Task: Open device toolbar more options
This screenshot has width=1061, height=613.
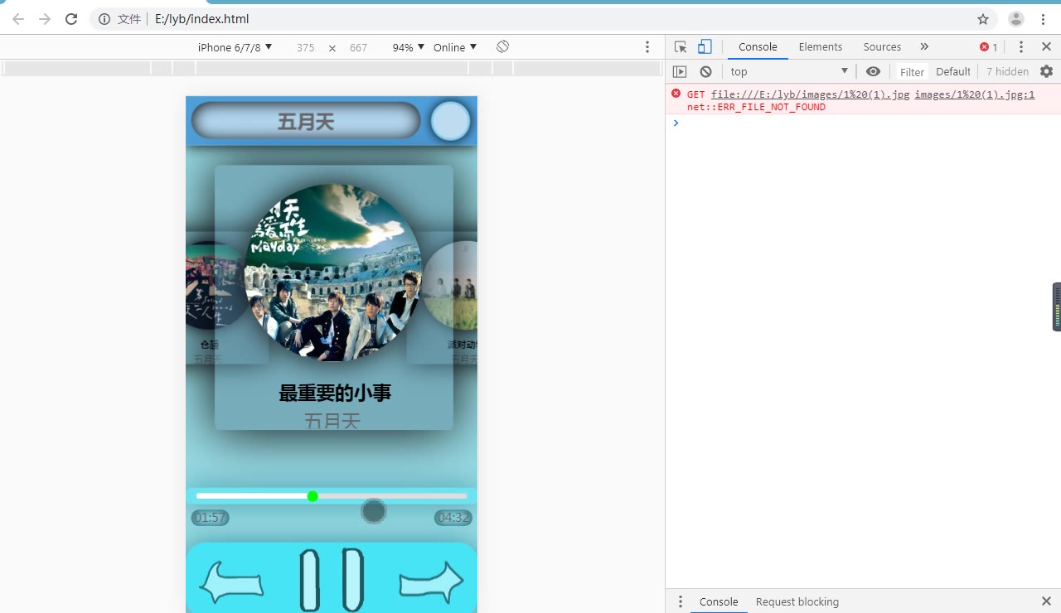Action: (647, 47)
